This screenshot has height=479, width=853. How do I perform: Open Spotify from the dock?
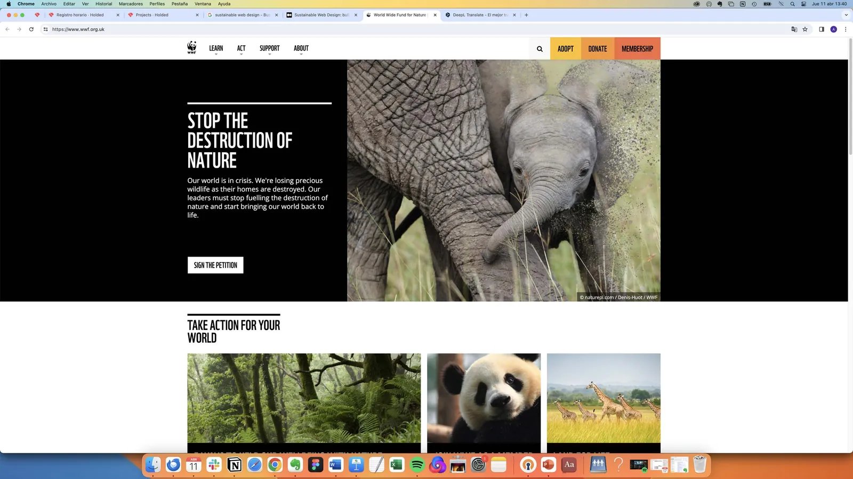click(417, 465)
